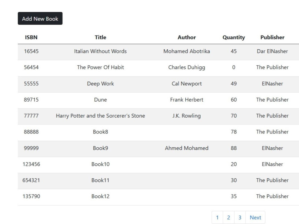Click quantity 88 in Book9 row
The image size is (299, 224).
click(234, 148)
